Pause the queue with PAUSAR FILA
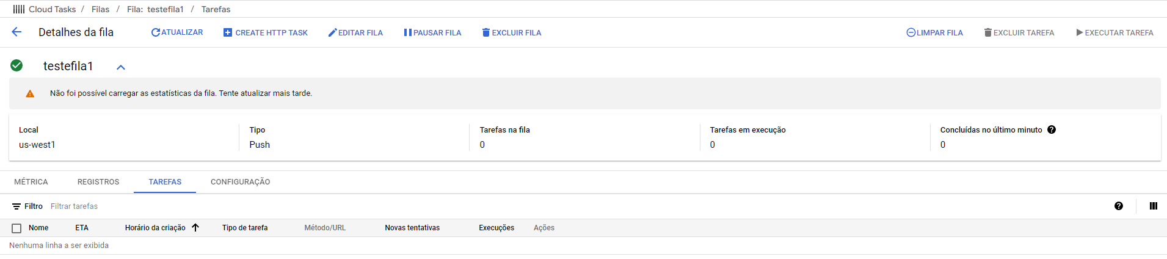This screenshot has height=259, width=1167. point(432,32)
